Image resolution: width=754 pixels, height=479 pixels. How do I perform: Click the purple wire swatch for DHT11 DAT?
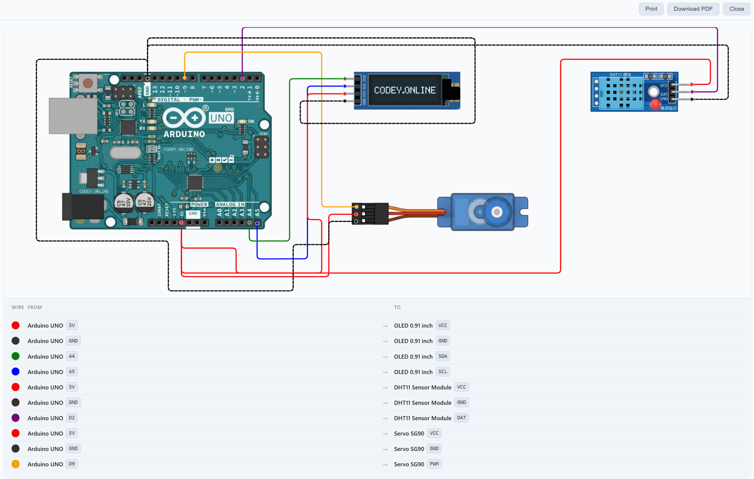click(x=15, y=418)
